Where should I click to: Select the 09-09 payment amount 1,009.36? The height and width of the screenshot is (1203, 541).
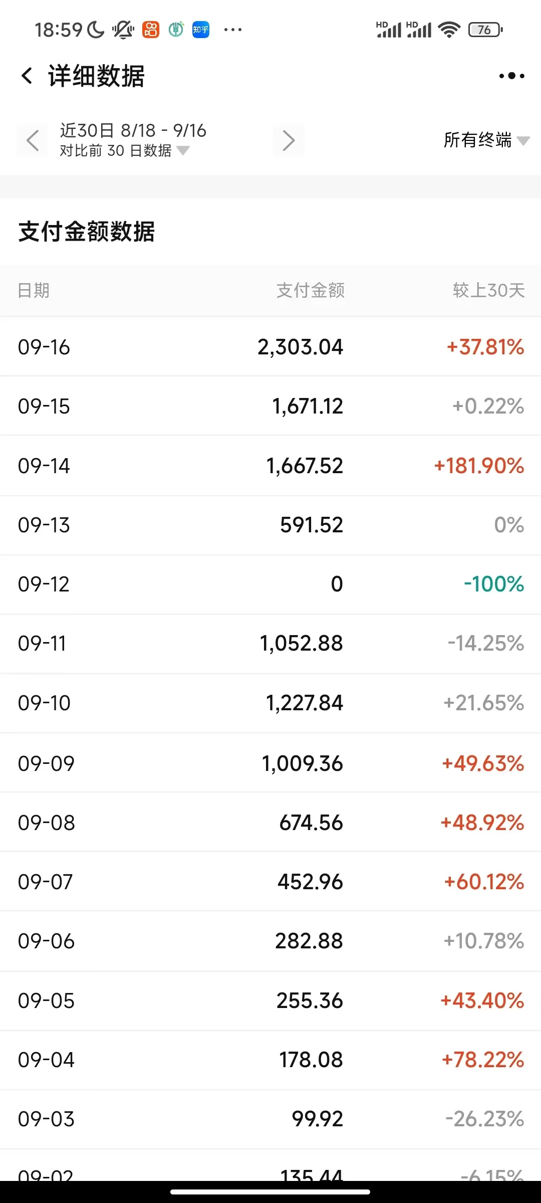point(302,763)
